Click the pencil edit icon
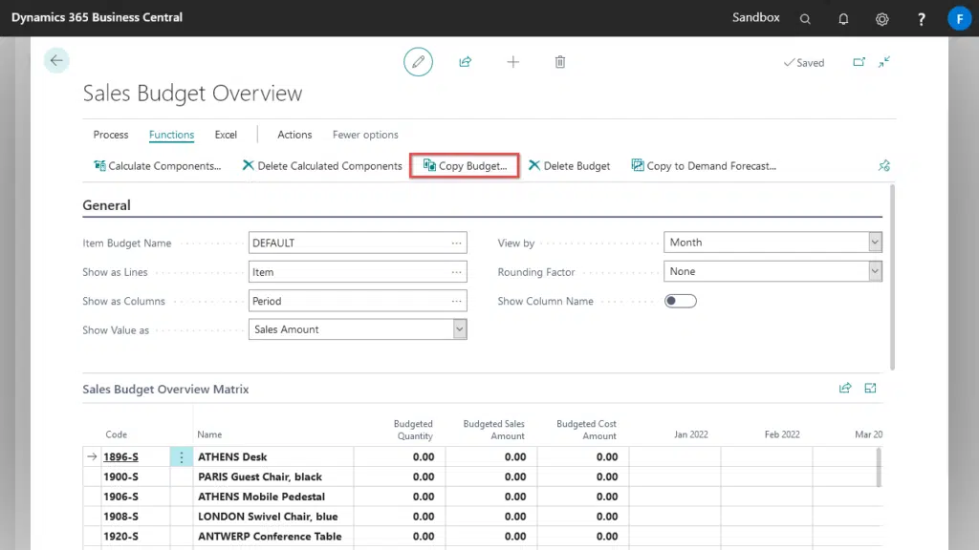This screenshot has width=979, height=550. tap(418, 62)
